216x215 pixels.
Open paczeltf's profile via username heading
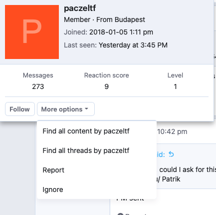click(80, 8)
